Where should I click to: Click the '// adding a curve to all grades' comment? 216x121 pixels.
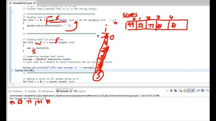(x=50, y=79)
